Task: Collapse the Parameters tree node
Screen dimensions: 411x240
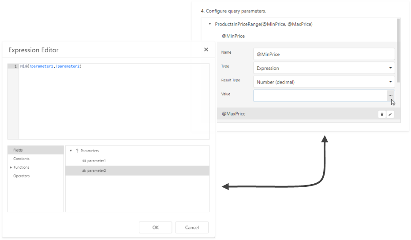Action: [71, 151]
